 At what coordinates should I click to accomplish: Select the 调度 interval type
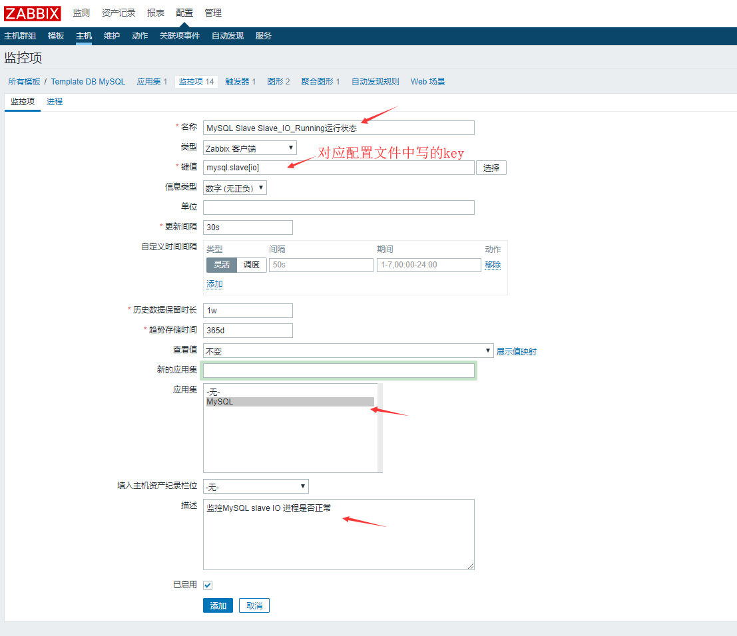click(252, 265)
